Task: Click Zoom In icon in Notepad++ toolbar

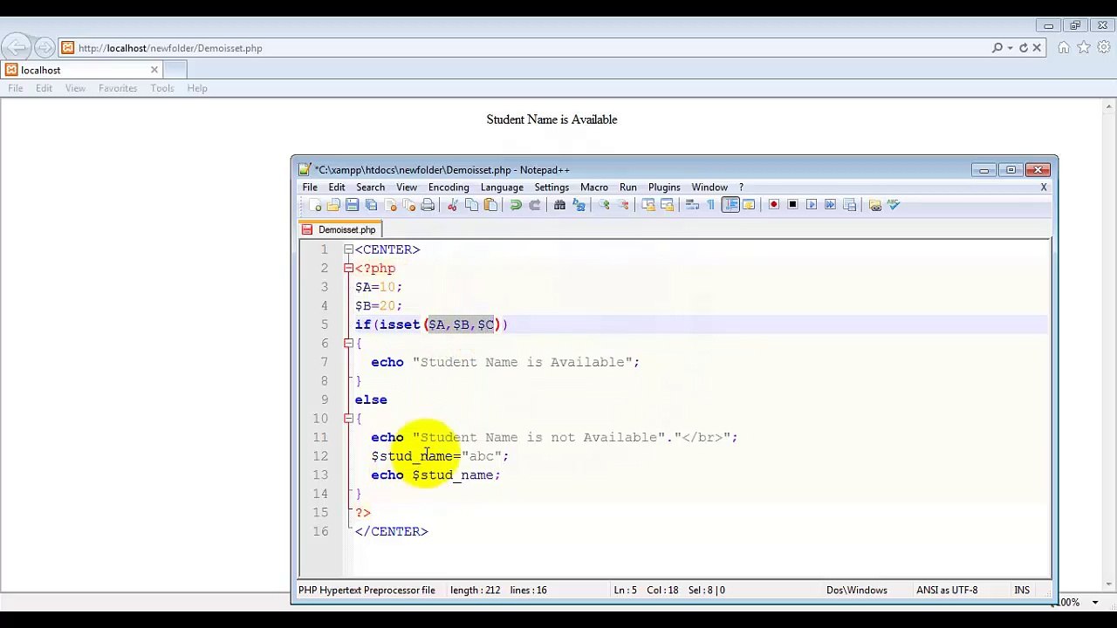Action: [x=603, y=205]
